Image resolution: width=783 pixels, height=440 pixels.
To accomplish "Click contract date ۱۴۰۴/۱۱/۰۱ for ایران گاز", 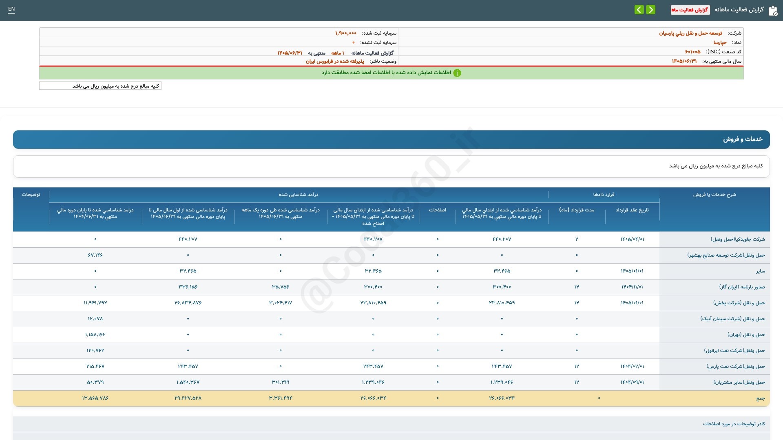I will 632,287.
